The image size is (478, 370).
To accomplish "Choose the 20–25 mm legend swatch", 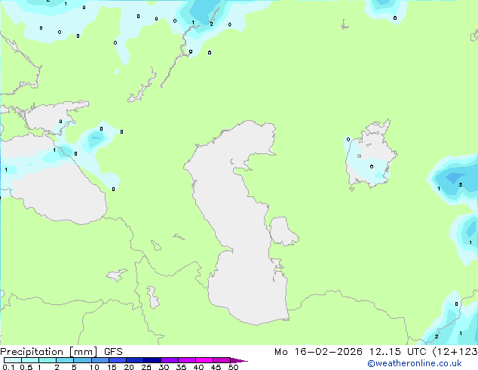I will point(135,360).
